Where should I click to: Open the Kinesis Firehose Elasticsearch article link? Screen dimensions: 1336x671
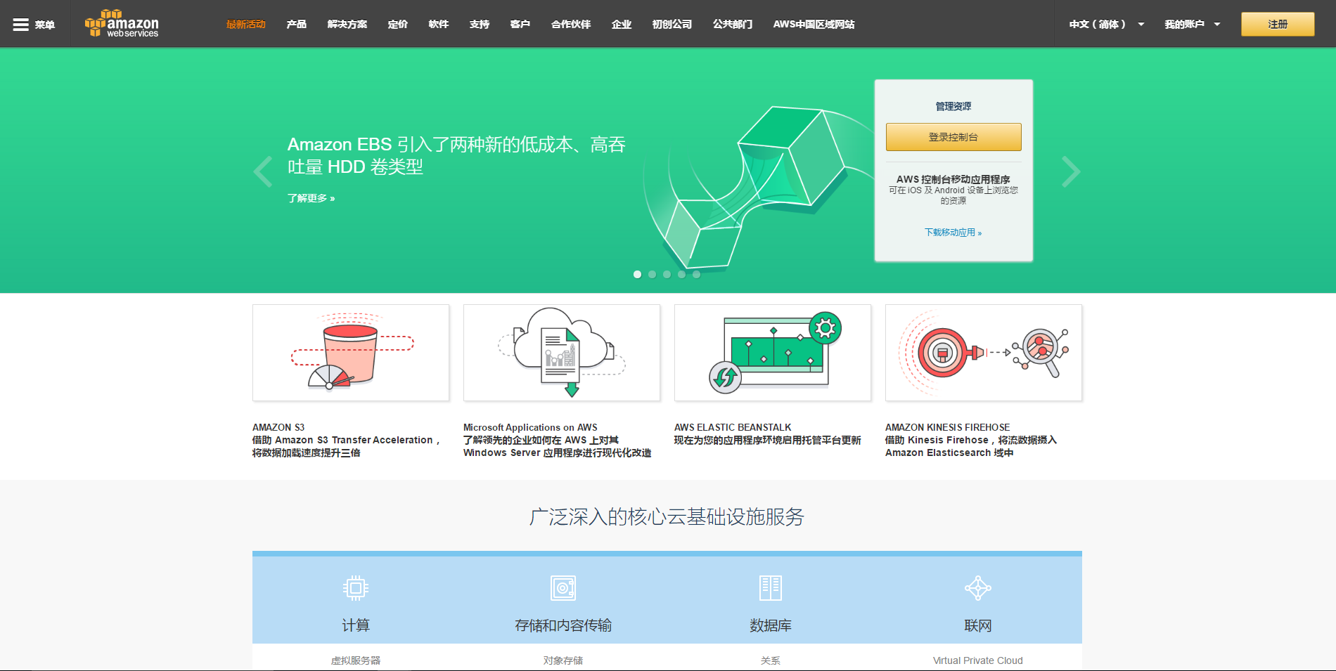[971, 446]
